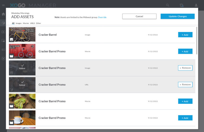Open the hamburger menu icon
Screen dimensions: 204x132
pos(3,5)
